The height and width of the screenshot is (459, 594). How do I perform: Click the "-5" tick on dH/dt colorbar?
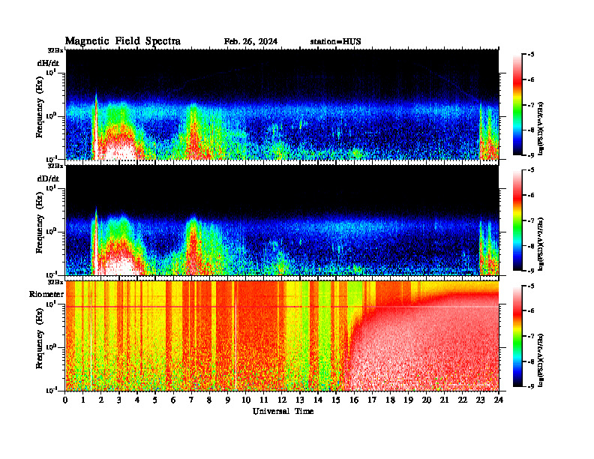pyautogui.click(x=532, y=55)
